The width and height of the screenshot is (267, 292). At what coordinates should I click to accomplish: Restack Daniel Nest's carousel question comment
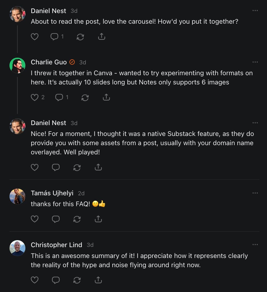click(80, 37)
